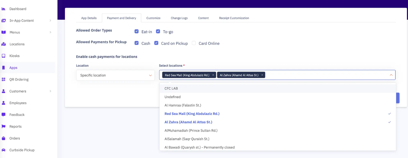
Task: Go to the Employees page link
Action: [x=18, y=103]
